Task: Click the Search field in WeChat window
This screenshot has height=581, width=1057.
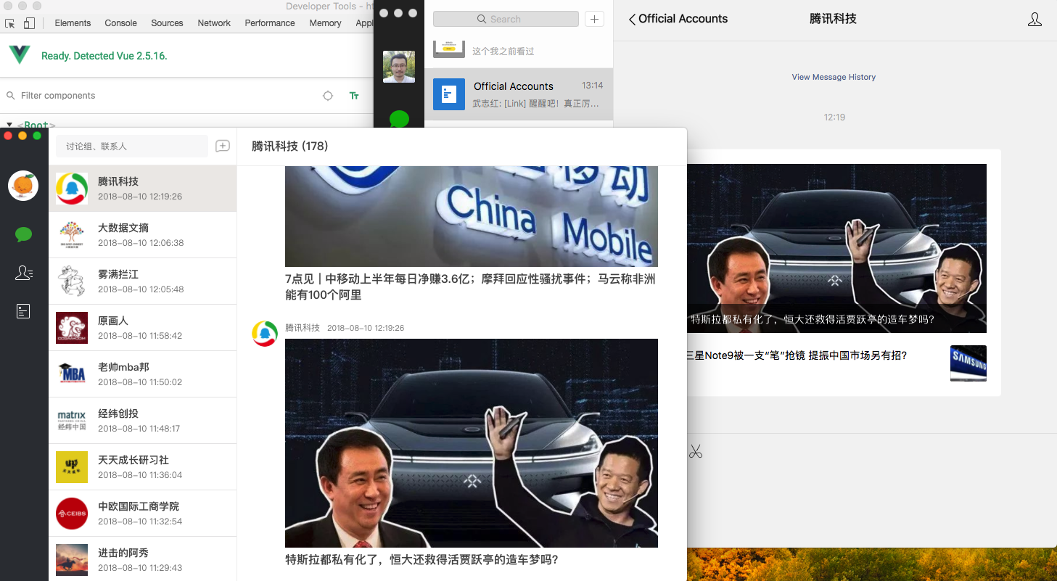Action: click(x=506, y=19)
